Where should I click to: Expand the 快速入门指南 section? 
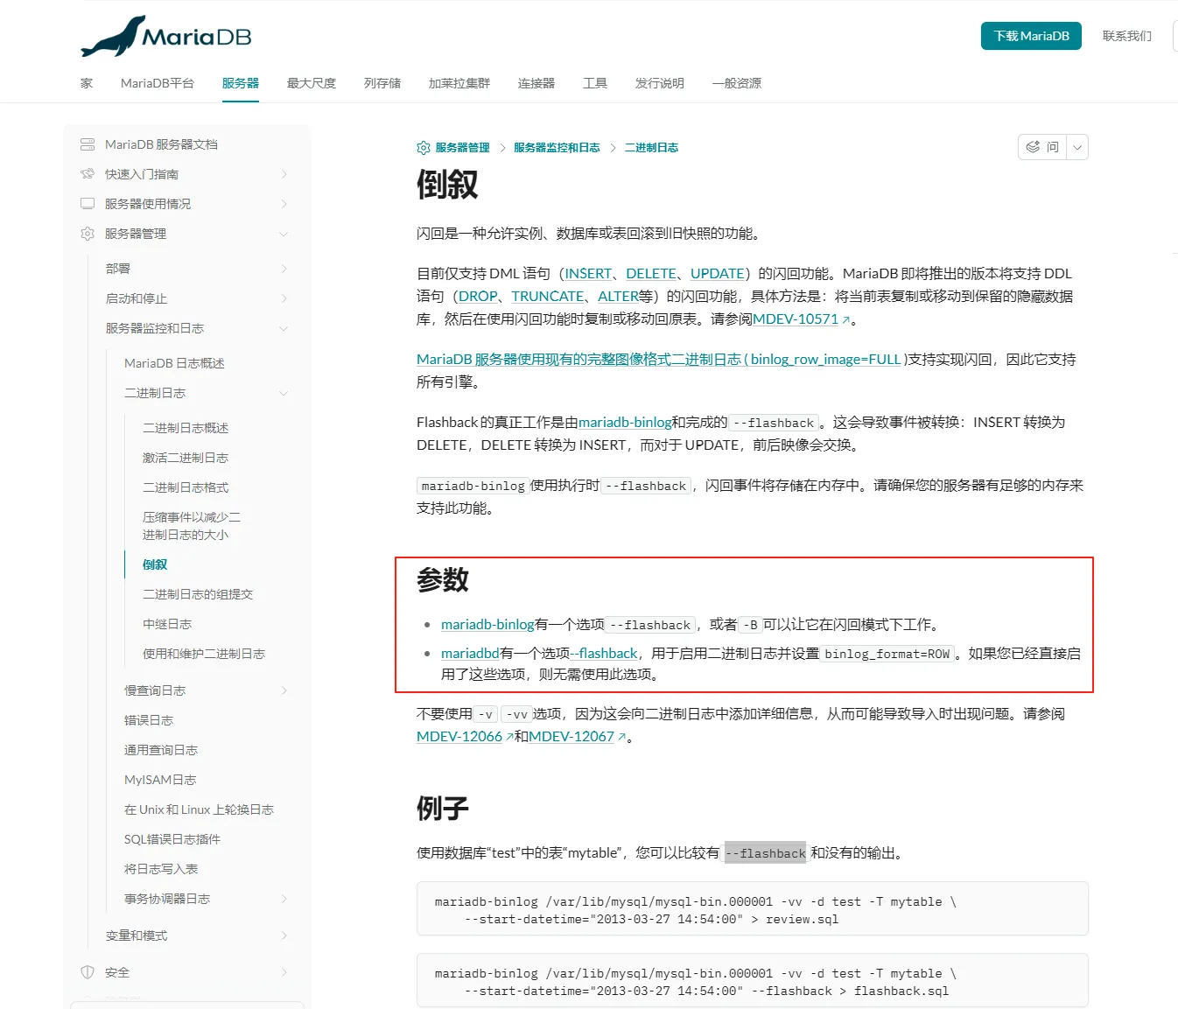coord(284,174)
